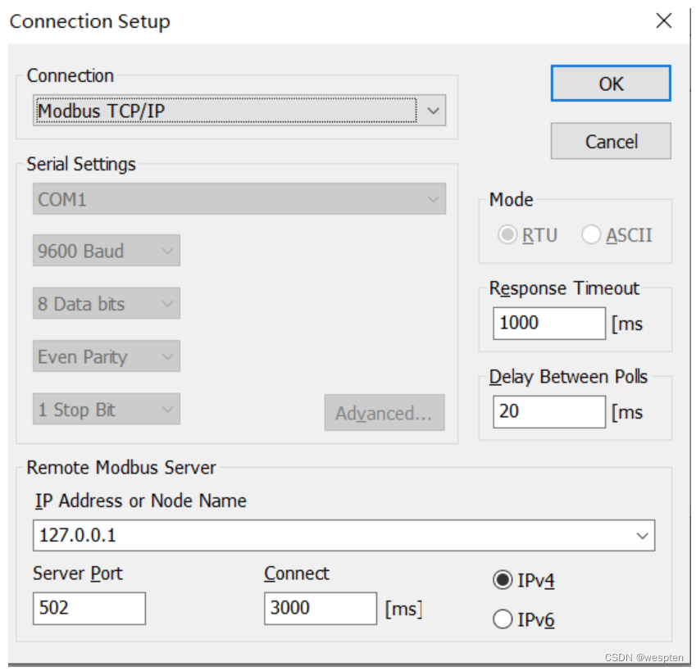
Task: Open the 9600 Baud dropdown
Action: (x=107, y=252)
